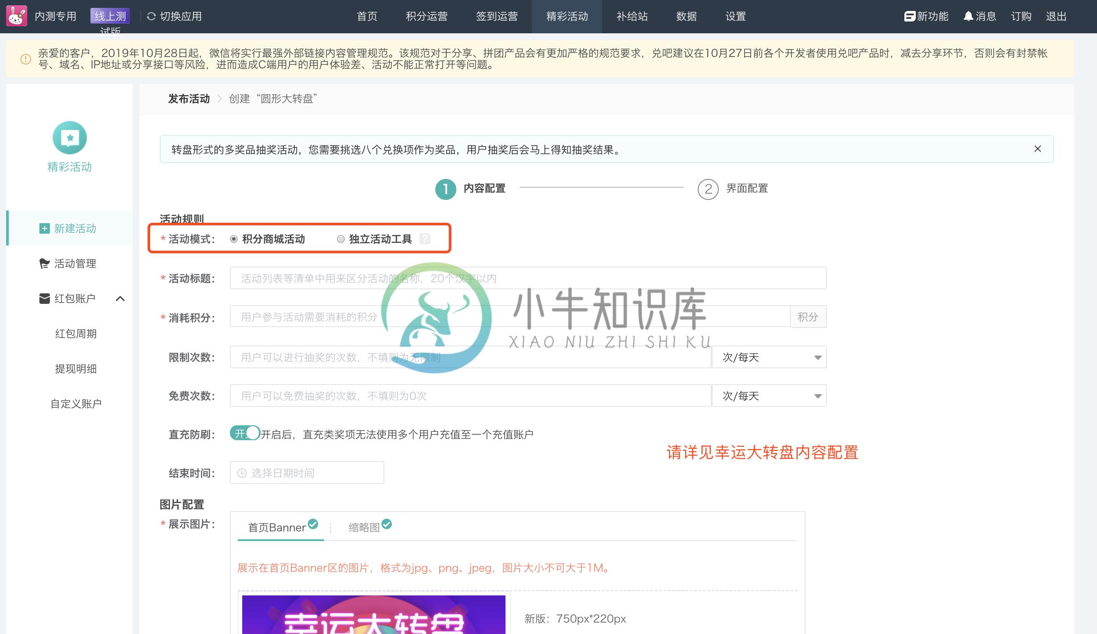Click the 限制次数 input field
Viewport: 1097px width, 634px height.
point(470,357)
